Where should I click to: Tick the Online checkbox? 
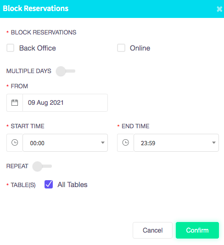point(121,48)
